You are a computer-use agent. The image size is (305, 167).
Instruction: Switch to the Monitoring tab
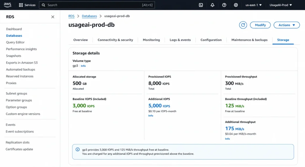coord(151,40)
